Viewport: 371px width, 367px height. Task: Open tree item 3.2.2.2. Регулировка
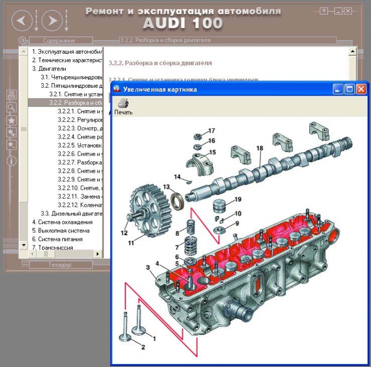[x=80, y=119]
